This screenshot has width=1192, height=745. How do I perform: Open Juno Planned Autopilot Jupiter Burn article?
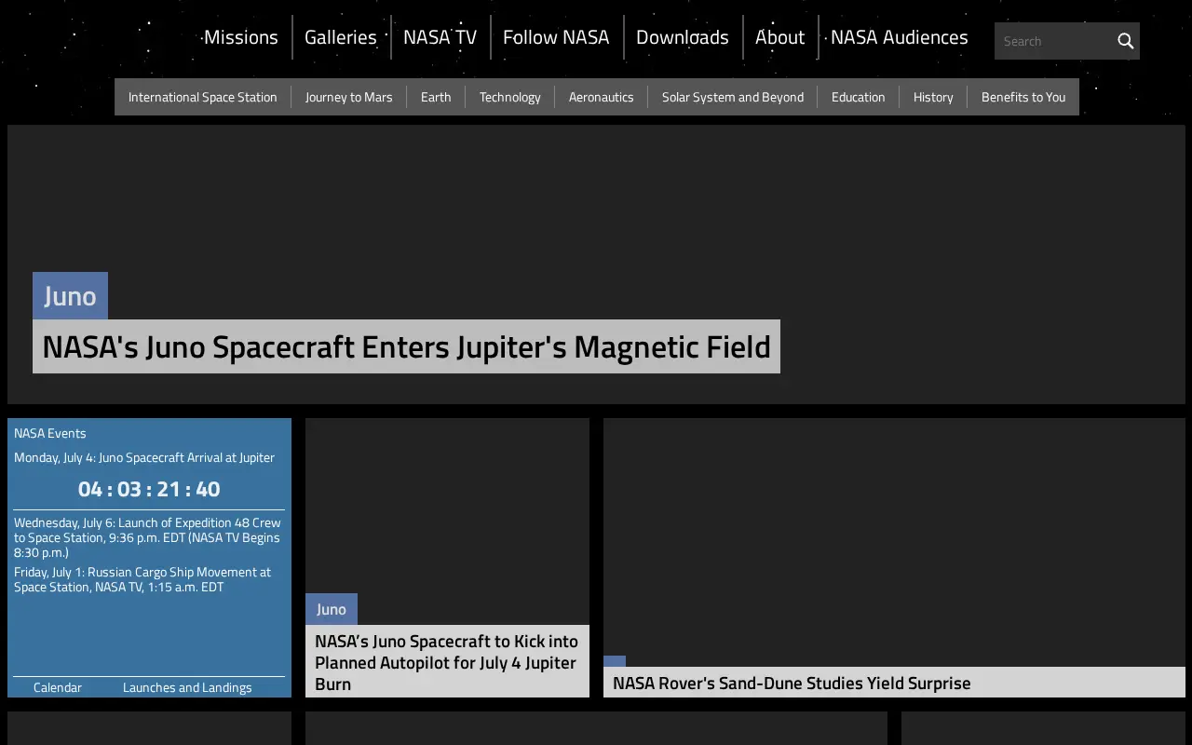coord(447,661)
